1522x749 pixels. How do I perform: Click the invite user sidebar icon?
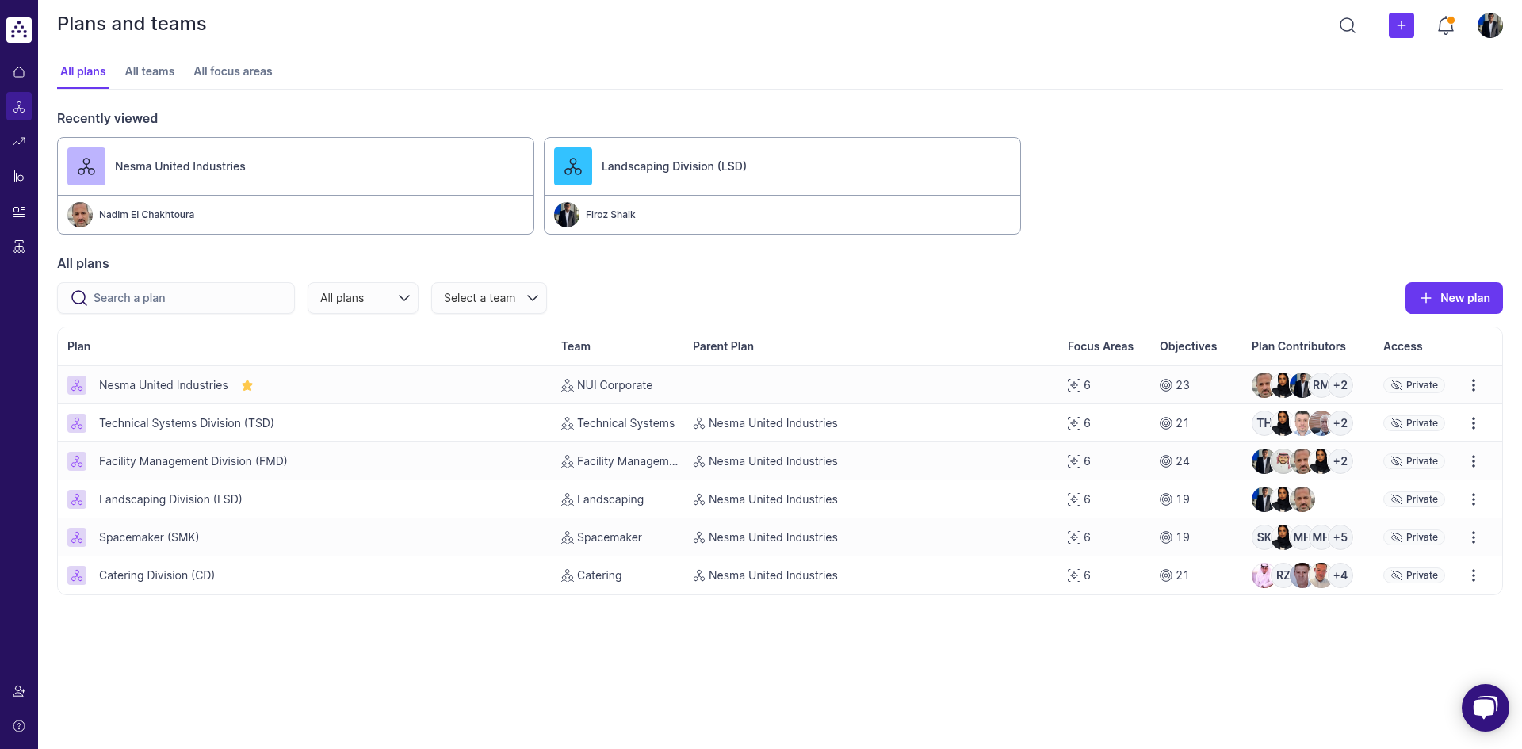click(x=19, y=691)
